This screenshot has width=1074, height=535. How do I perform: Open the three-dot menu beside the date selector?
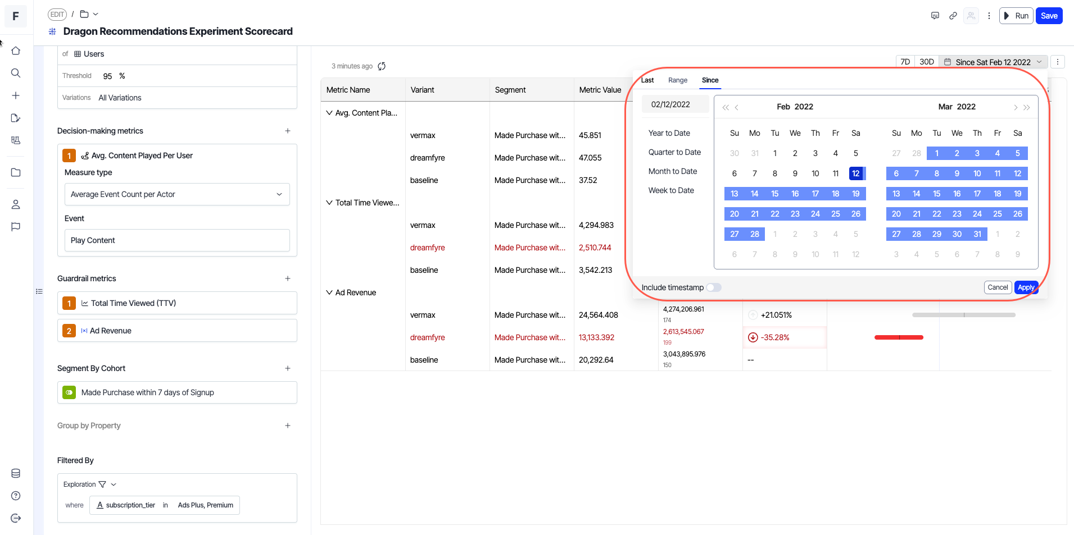tap(1058, 62)
